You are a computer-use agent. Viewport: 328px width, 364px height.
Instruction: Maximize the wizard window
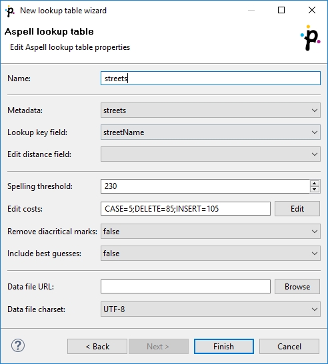click(281, 10)
